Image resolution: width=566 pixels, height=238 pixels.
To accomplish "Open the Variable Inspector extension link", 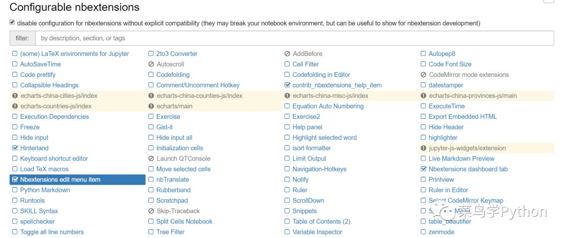I will pos(317,232).
